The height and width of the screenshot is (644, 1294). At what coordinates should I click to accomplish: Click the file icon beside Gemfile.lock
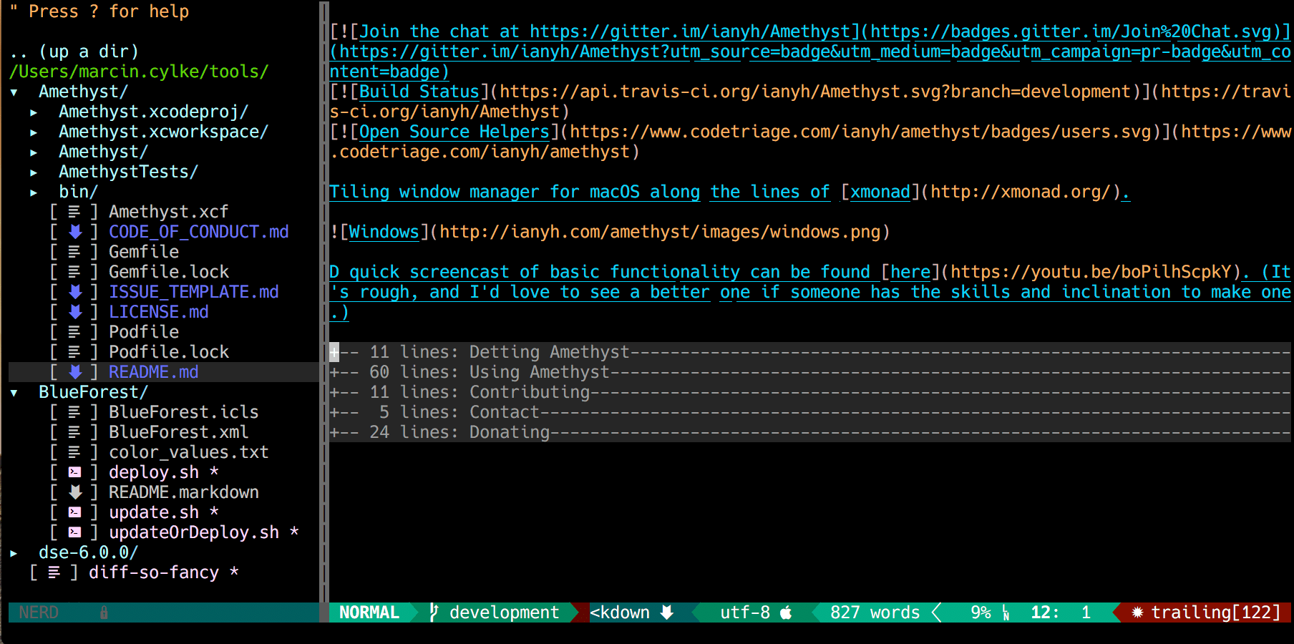pos(74,272)
